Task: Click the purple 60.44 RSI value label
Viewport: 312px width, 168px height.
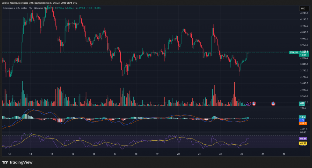Action: click(x=303, y=139)
